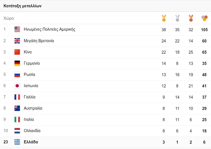Click the Ελλάδα highlighted row name

31,142
